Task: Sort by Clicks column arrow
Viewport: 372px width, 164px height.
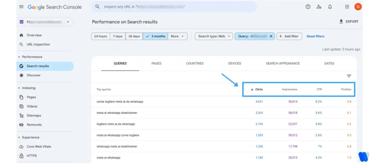Action: tap(252, 89)
